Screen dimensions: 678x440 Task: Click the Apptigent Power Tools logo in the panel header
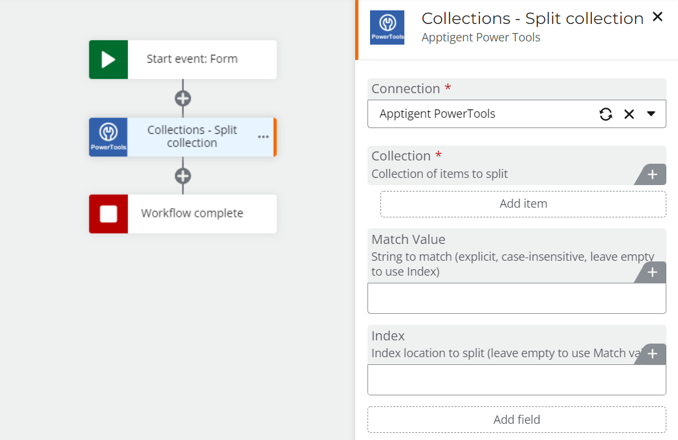pyautogui.click(x=386, y=27)
